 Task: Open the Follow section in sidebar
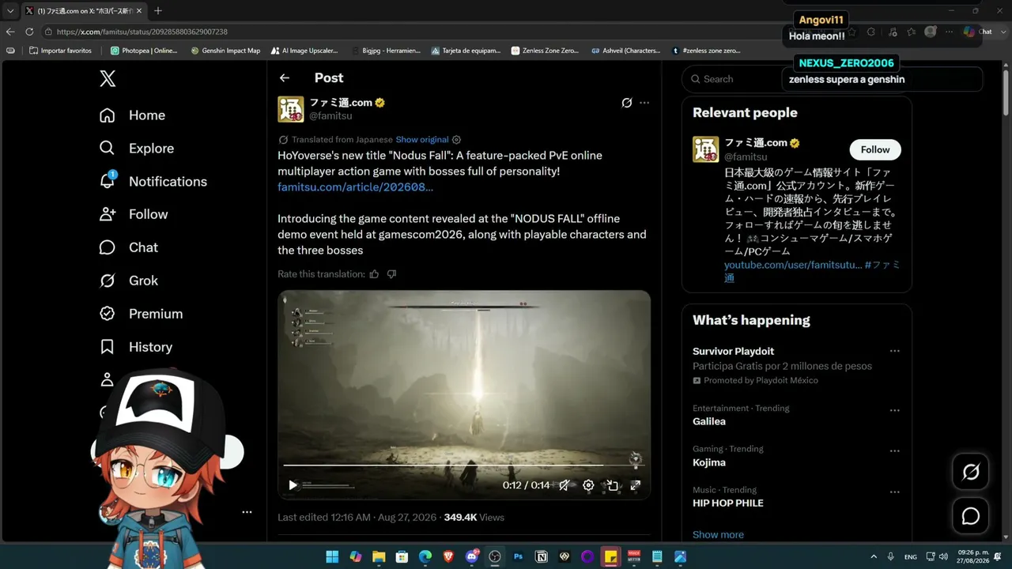[133, 214]
